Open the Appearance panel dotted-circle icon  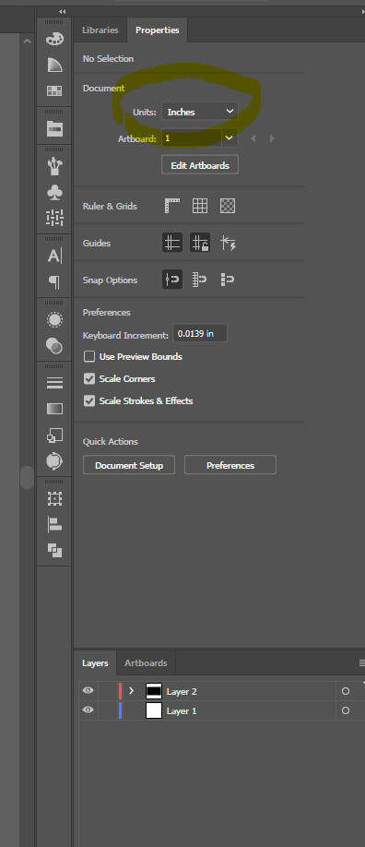click(54, 320)
